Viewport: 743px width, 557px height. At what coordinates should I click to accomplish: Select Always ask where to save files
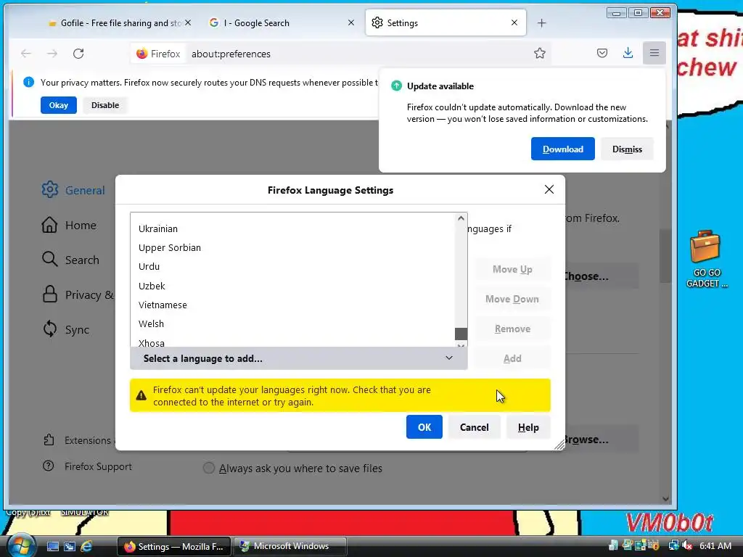pyautogui.click(x=209, y=468)
